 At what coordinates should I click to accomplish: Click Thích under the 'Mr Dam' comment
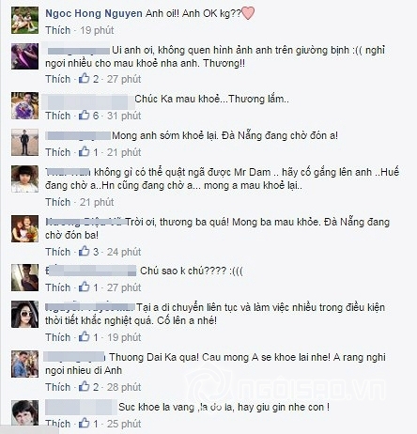point(58,202)
